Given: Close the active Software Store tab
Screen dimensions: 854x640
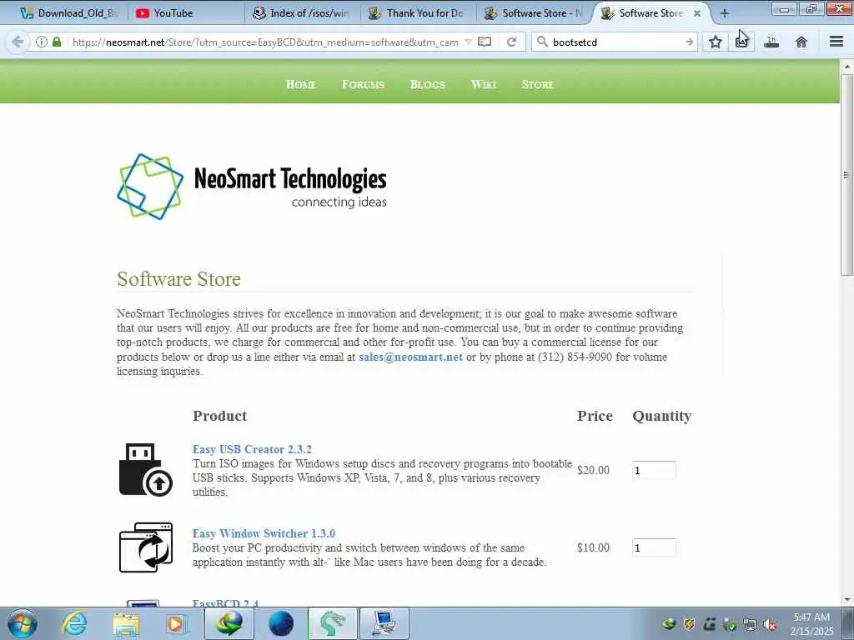Looking at the screenshot, I should (x=696, y=13).
